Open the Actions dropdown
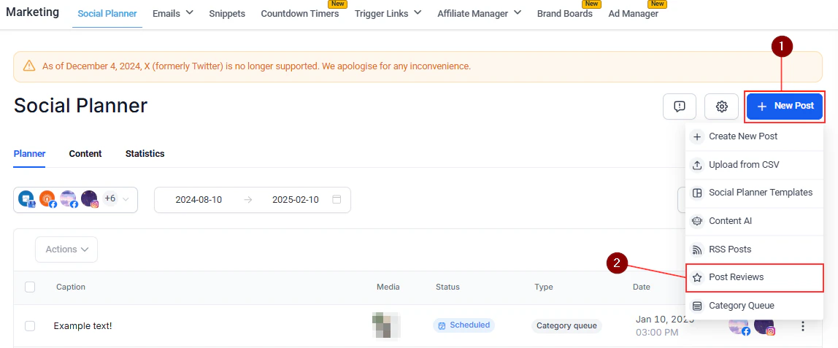Viewport: 838px width, 348px height. tap(66, 250)
